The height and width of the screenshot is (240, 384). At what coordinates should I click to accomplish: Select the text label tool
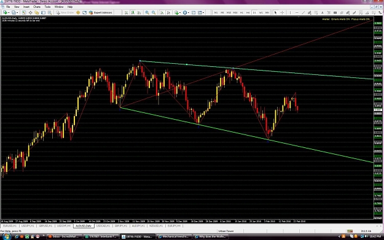329,12
